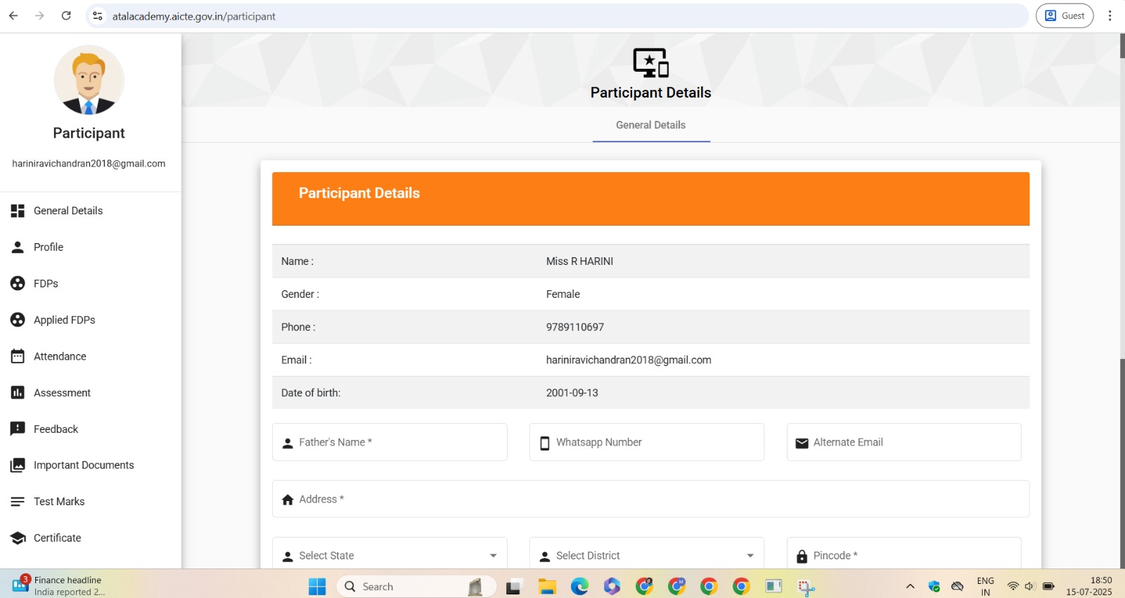This screenshot has width=1125, height=598.
Task: Click the Feedback message icon
Action: pyautogui.click(x=18, y=429)
